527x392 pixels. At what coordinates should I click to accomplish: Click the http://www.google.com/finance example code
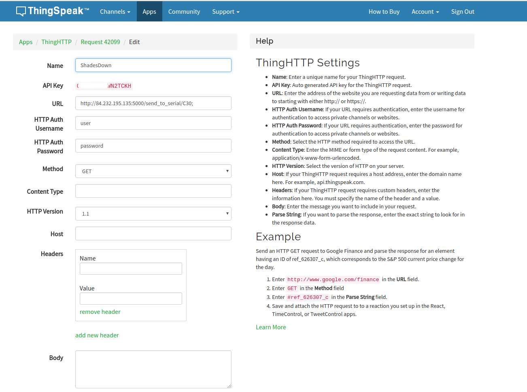click(x=333, y=280)
